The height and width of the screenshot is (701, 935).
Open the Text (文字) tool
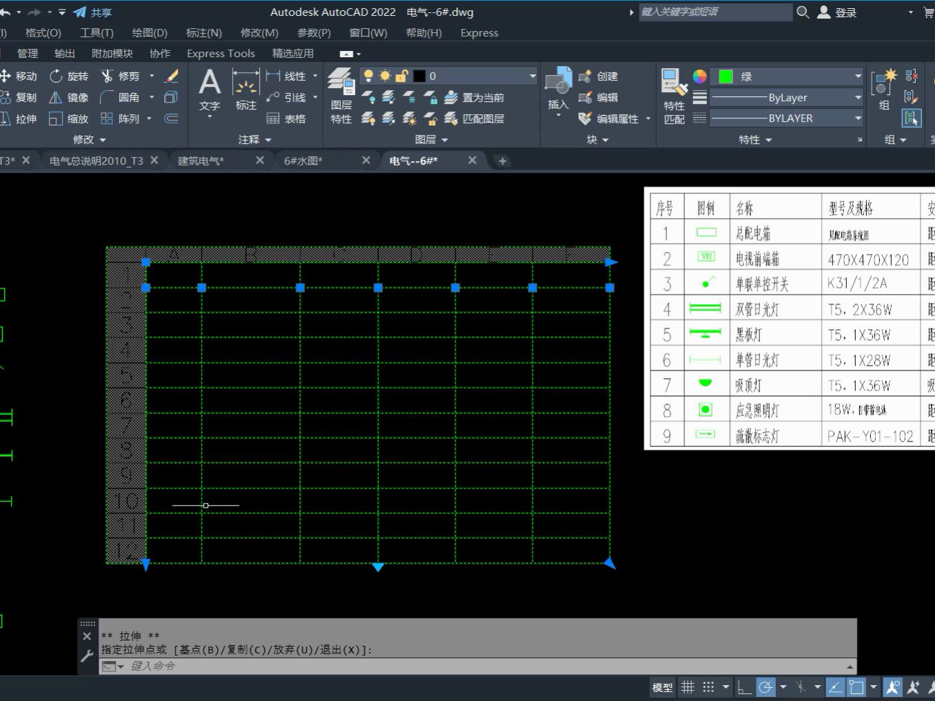tap(209, 91)
